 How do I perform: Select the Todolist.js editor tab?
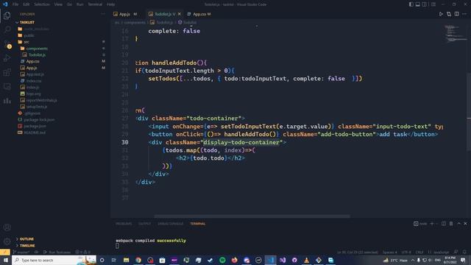click(163, 14)
